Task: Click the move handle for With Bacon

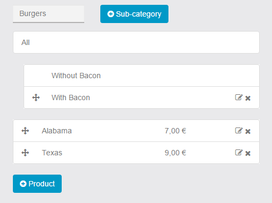Action: (36, 97)
